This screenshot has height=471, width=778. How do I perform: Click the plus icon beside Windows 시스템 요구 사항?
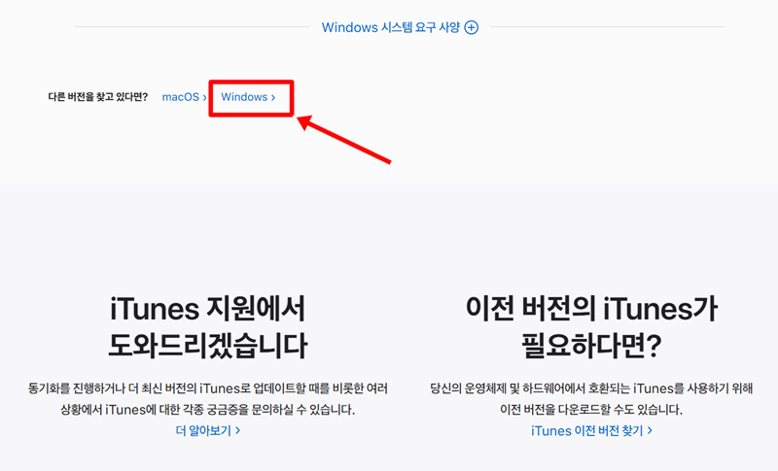(472, 27)
